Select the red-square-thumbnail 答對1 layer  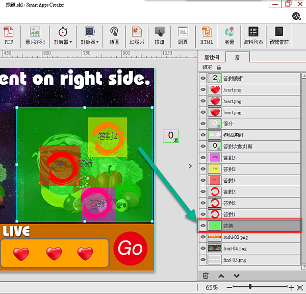(x=250, y=180)
